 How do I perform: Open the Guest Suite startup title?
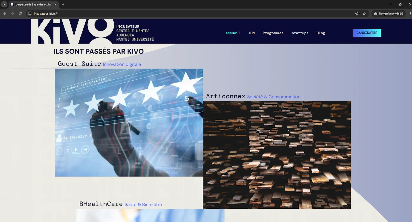click(79, 64)
